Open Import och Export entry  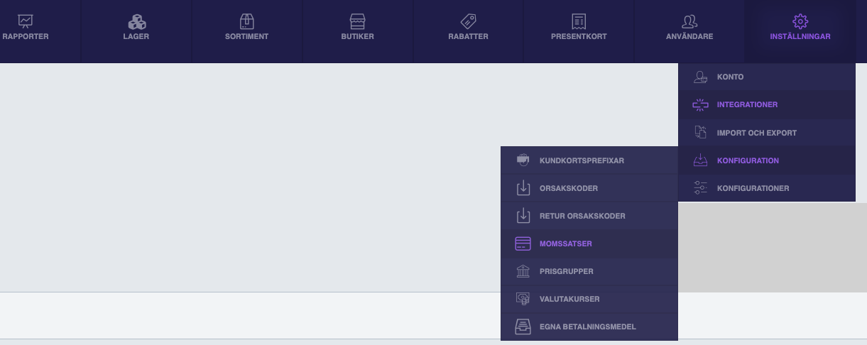(757, 133)
